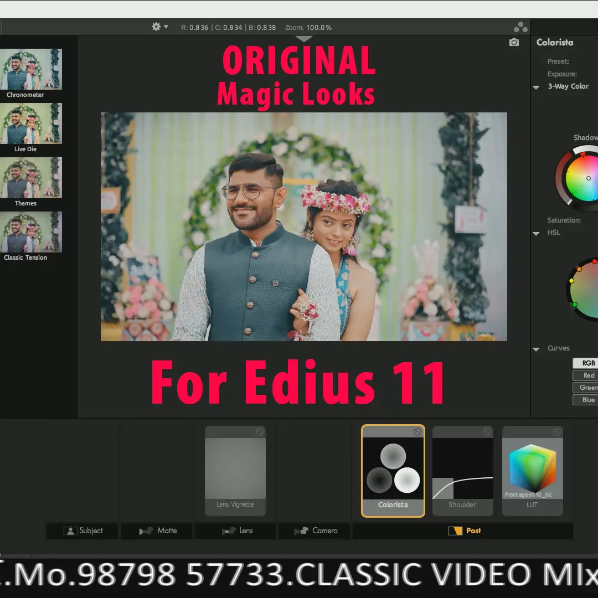Click the Shadow color wheel center handle
598x598 pixels.
[x=589, y=178]
